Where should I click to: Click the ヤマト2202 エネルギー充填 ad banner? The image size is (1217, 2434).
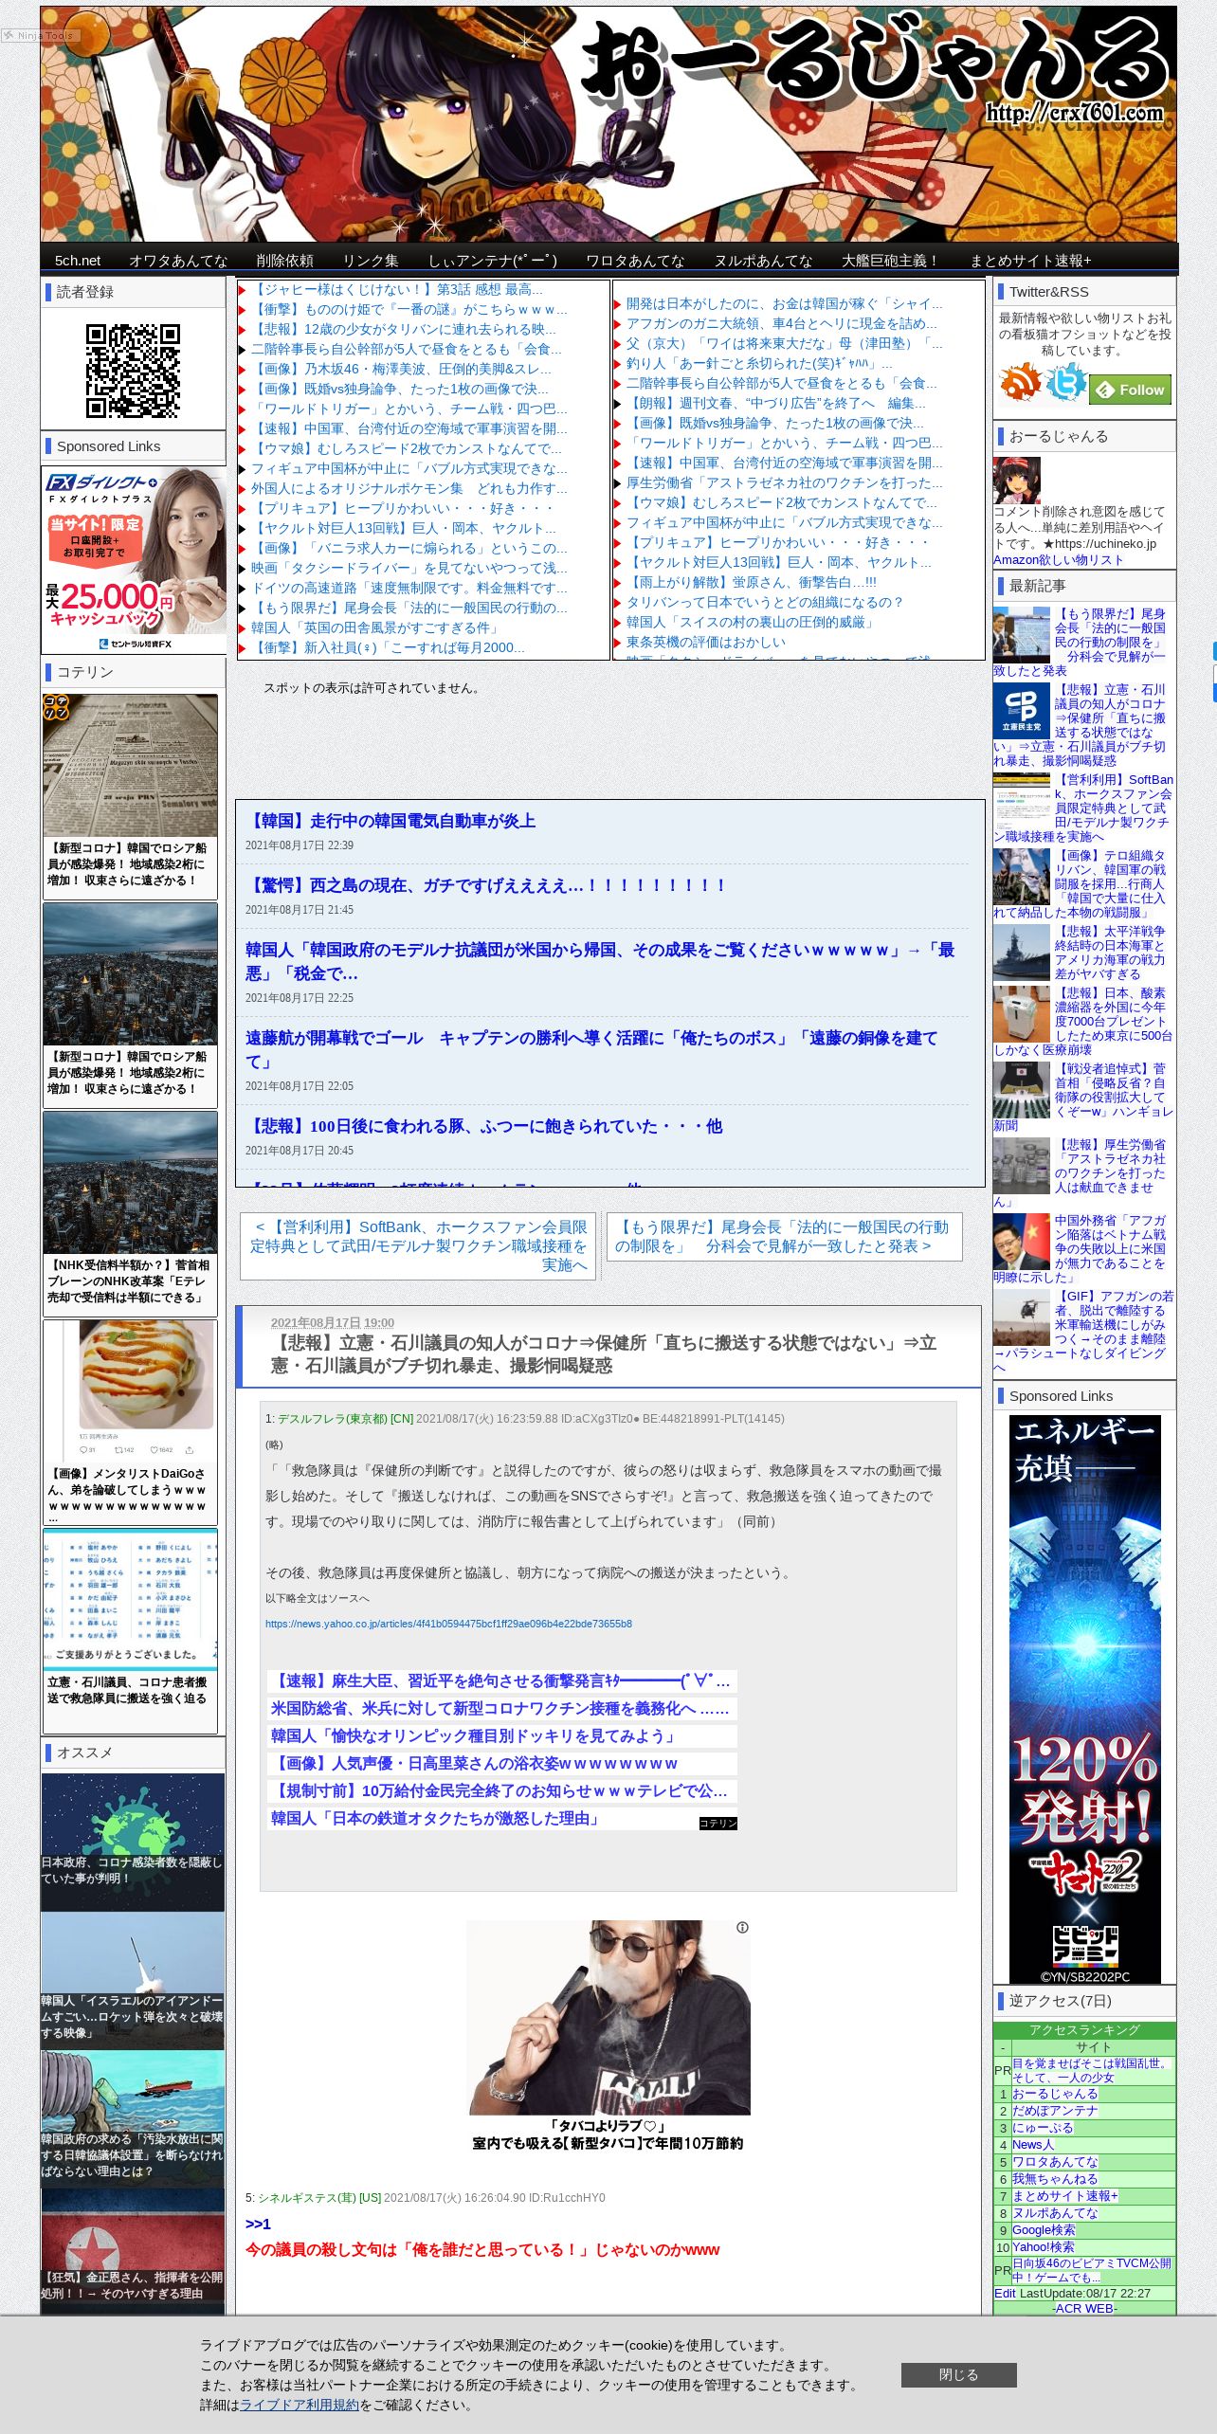[1084, 1698]
